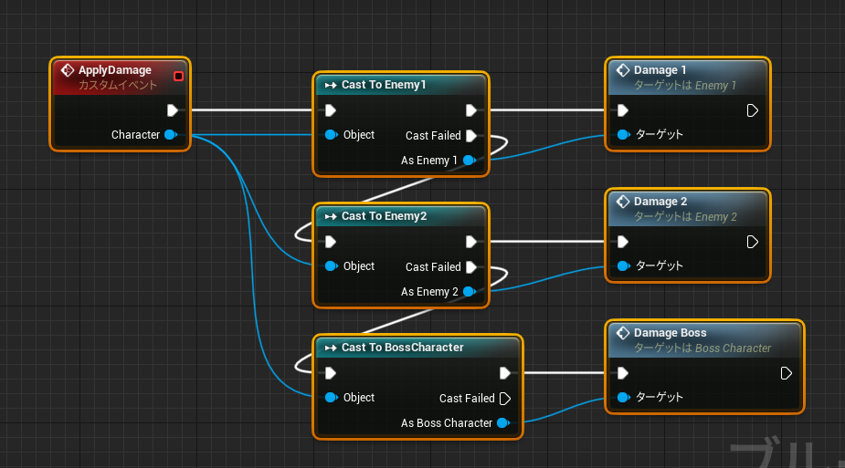The width and height of the screenshot is (845, 468).
Task: Select the ApplyDamage node title
Action: tap(115, 70)
